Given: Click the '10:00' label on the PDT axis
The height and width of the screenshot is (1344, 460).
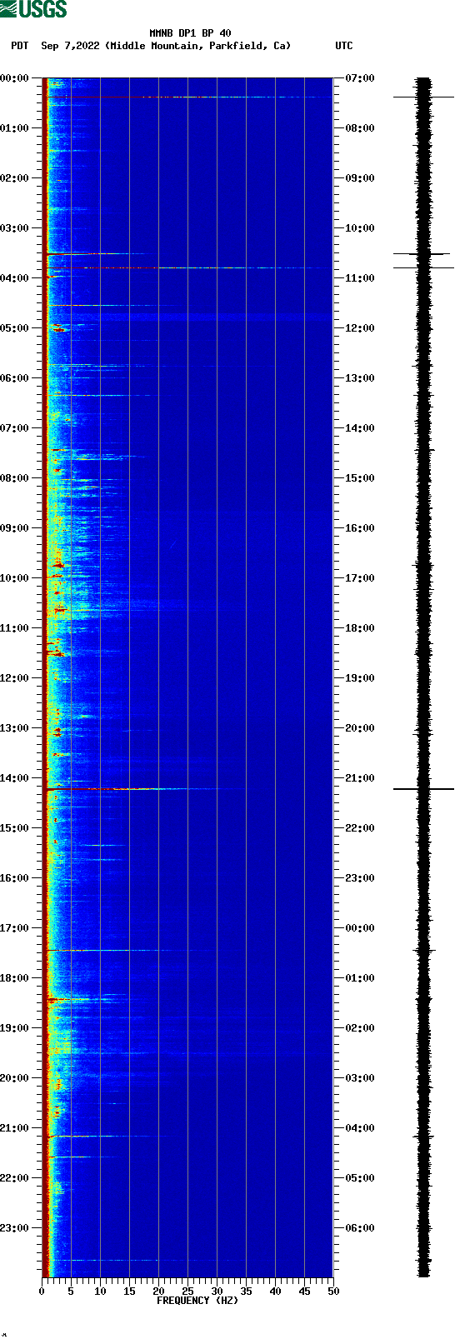Looking at the screenshot, I should pos(14,578).
